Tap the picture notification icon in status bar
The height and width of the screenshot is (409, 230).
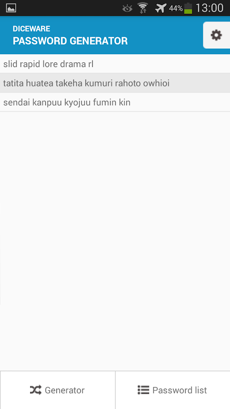tap(11, 8)
